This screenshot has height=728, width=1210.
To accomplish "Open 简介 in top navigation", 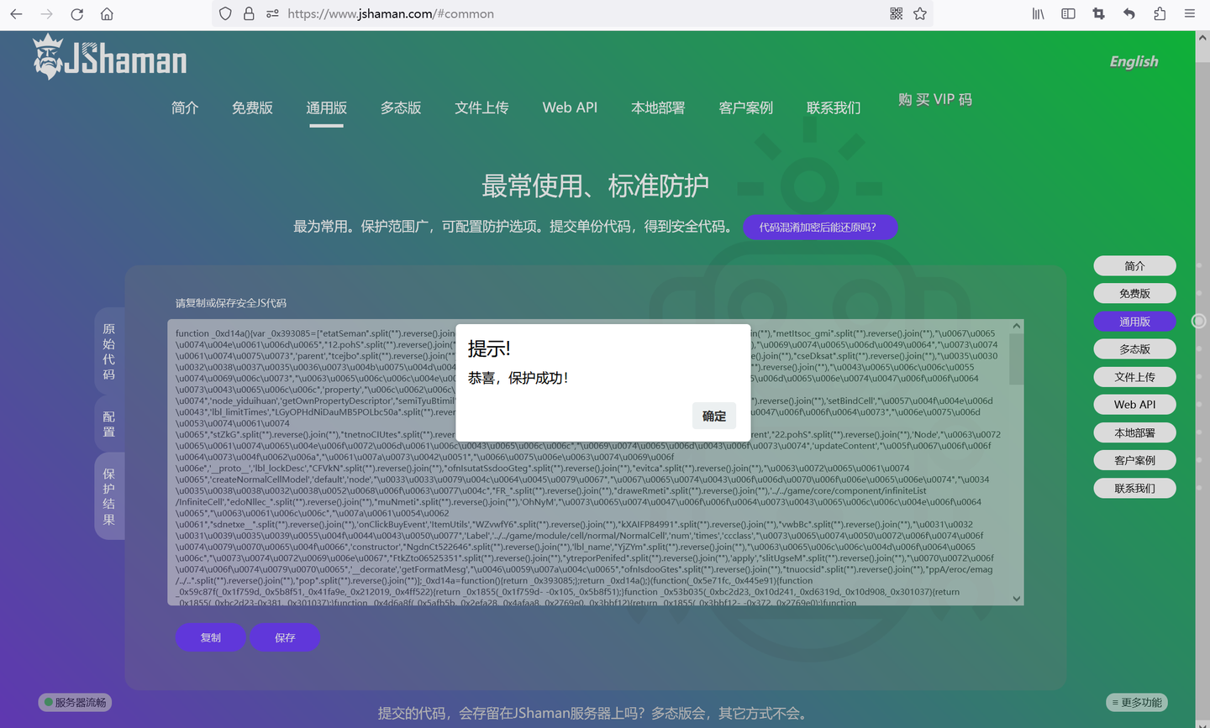I will (185, 107).
